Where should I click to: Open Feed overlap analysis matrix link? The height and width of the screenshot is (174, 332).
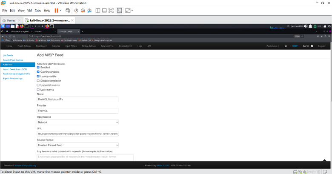[17, 74]
